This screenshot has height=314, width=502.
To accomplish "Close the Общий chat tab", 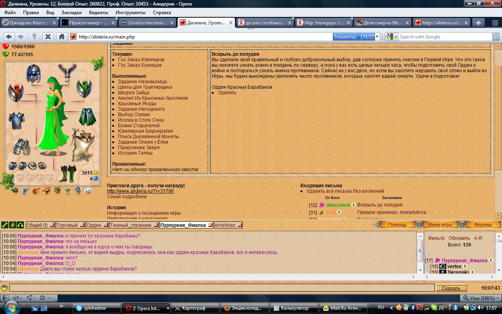I will 52,225.
